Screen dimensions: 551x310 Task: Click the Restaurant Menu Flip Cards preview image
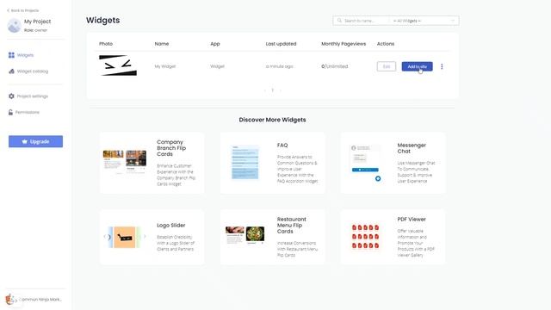tap(245, 235)
